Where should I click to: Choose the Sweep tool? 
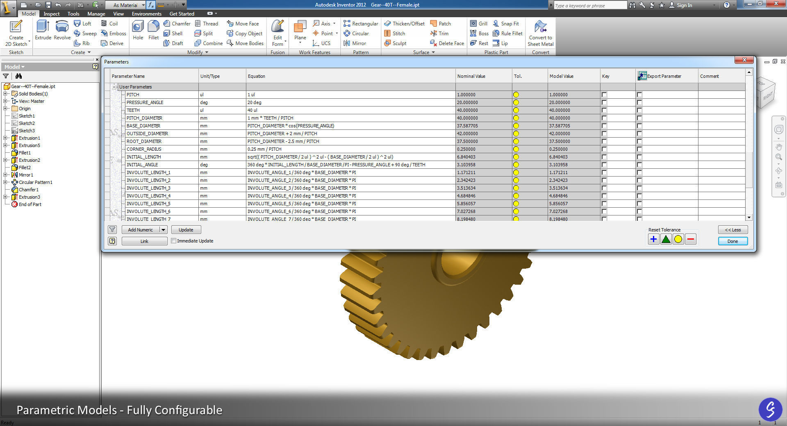click(85, 34)
